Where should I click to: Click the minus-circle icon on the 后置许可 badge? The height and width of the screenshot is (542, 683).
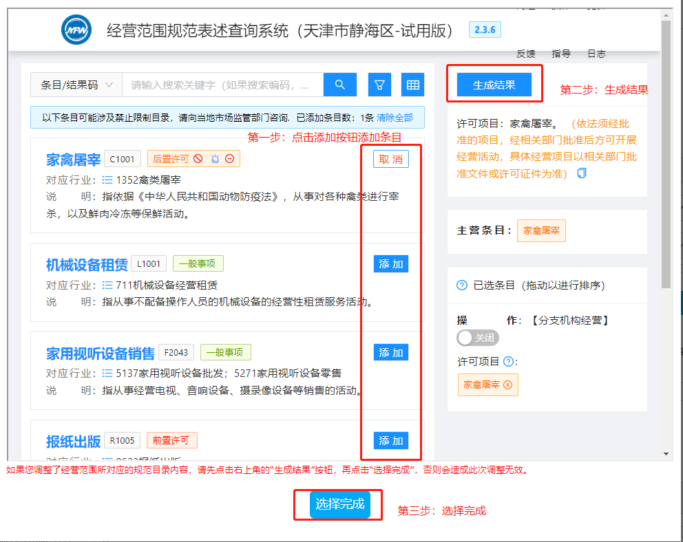(229, 158)
